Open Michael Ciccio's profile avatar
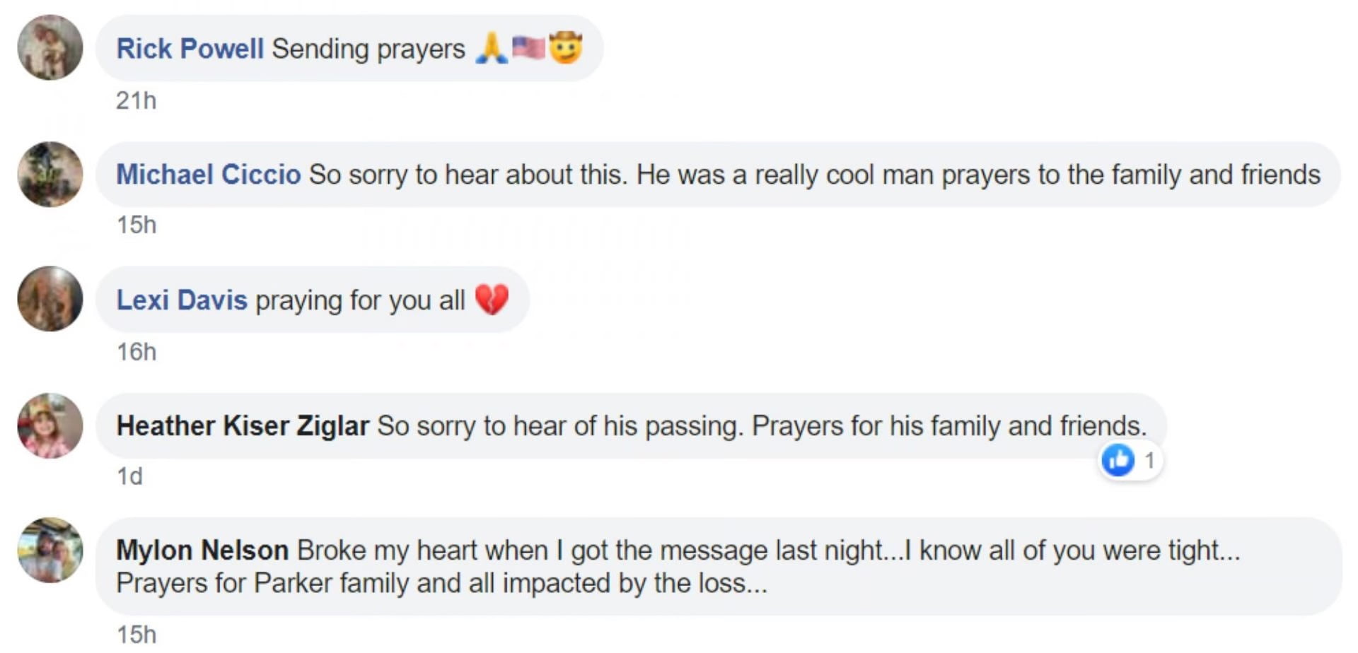Screen dimensions: 1358x653 [x=50, y=174]
